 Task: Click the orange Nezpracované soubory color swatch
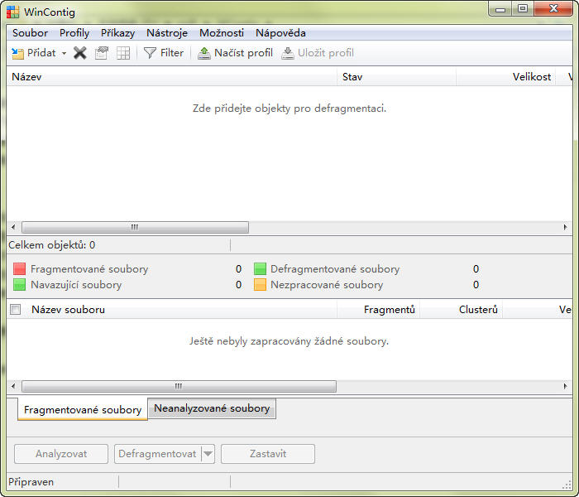260,285
